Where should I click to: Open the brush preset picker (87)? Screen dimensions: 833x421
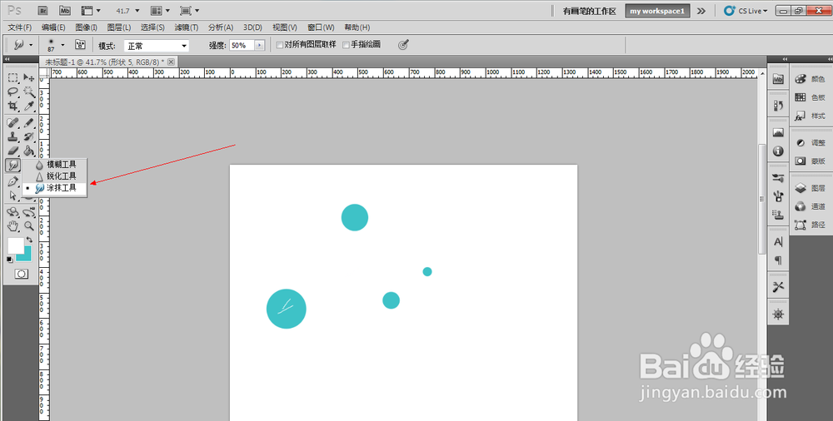click(x=55, y=45)
